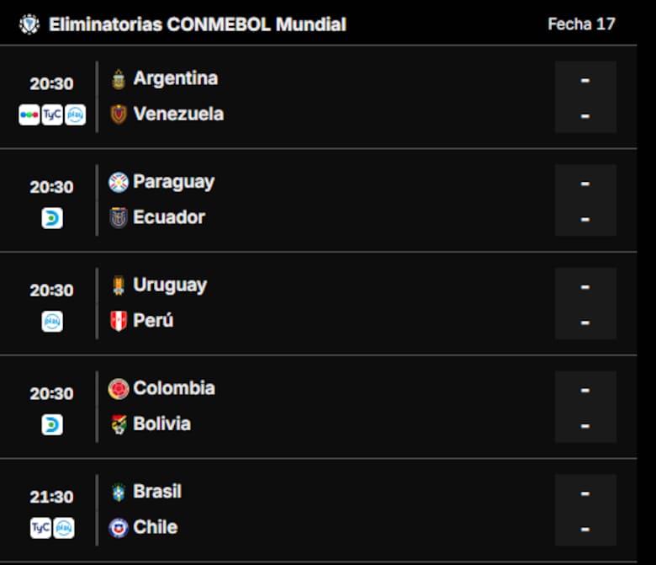Click TyC Play icon on Brasil match
This screenshot has width=656, height=565.
64,528
